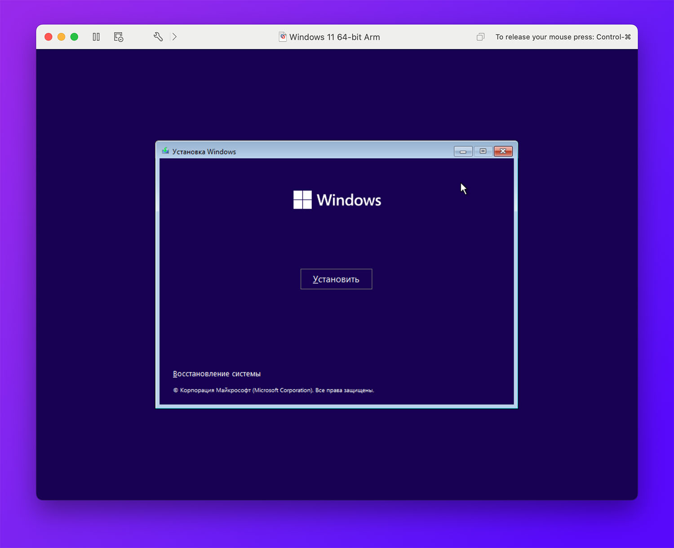The height and width of the screenshot is (548, 674).
Task: Open the Восстановление системы link
Action: tap(217, 374)
